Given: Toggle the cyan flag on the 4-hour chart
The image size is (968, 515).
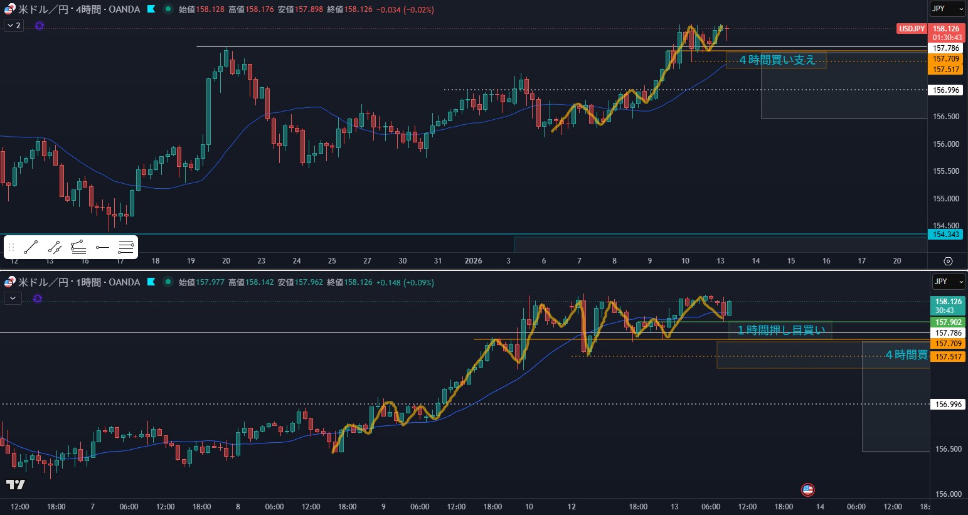Looking at the screenshot, I should click(151, 9).
